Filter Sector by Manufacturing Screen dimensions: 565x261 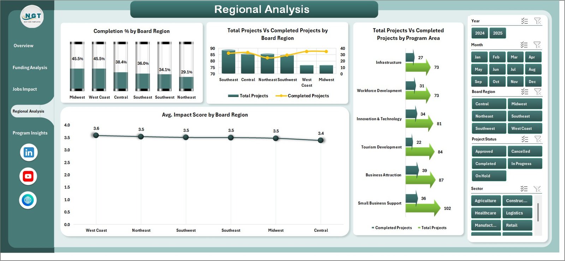tap(486, 225)
